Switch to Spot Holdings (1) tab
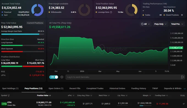This screenshot has height=108, width=187. coord(10,88)
